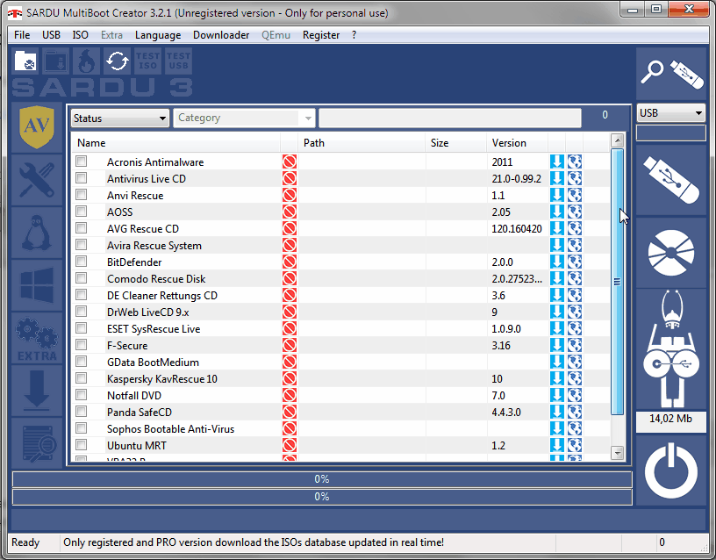Click the power button icon
Screen dimensions: 716x560
(x=670, y=470)
